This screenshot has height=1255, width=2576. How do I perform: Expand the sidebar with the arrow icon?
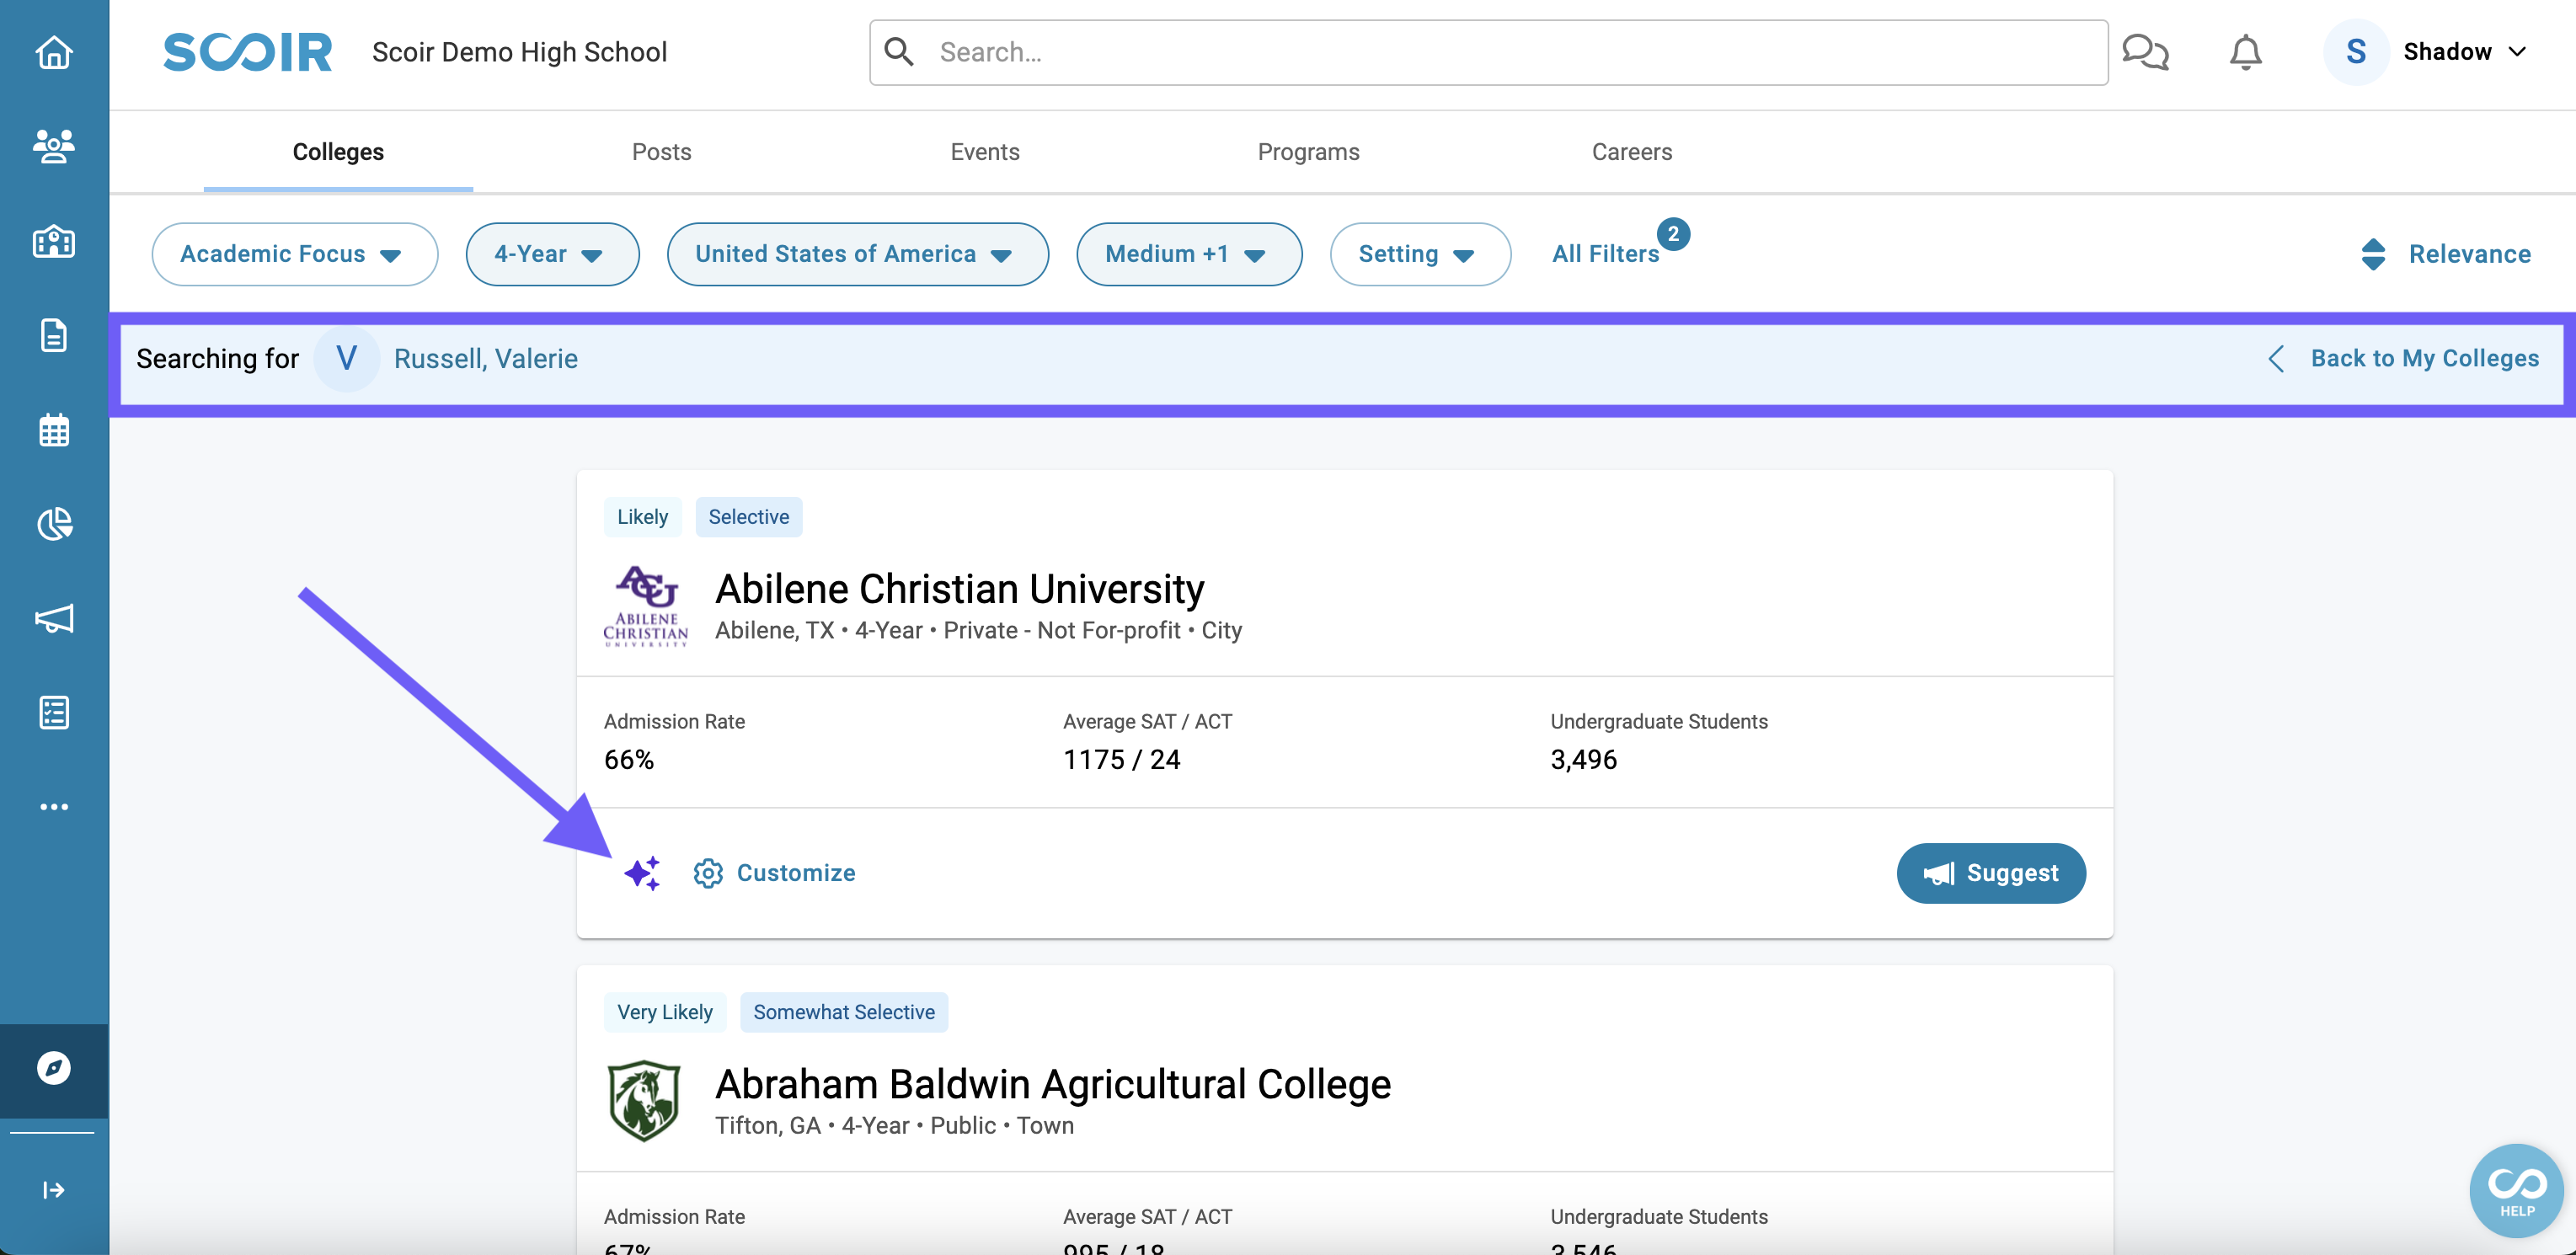coord(54,1190)
